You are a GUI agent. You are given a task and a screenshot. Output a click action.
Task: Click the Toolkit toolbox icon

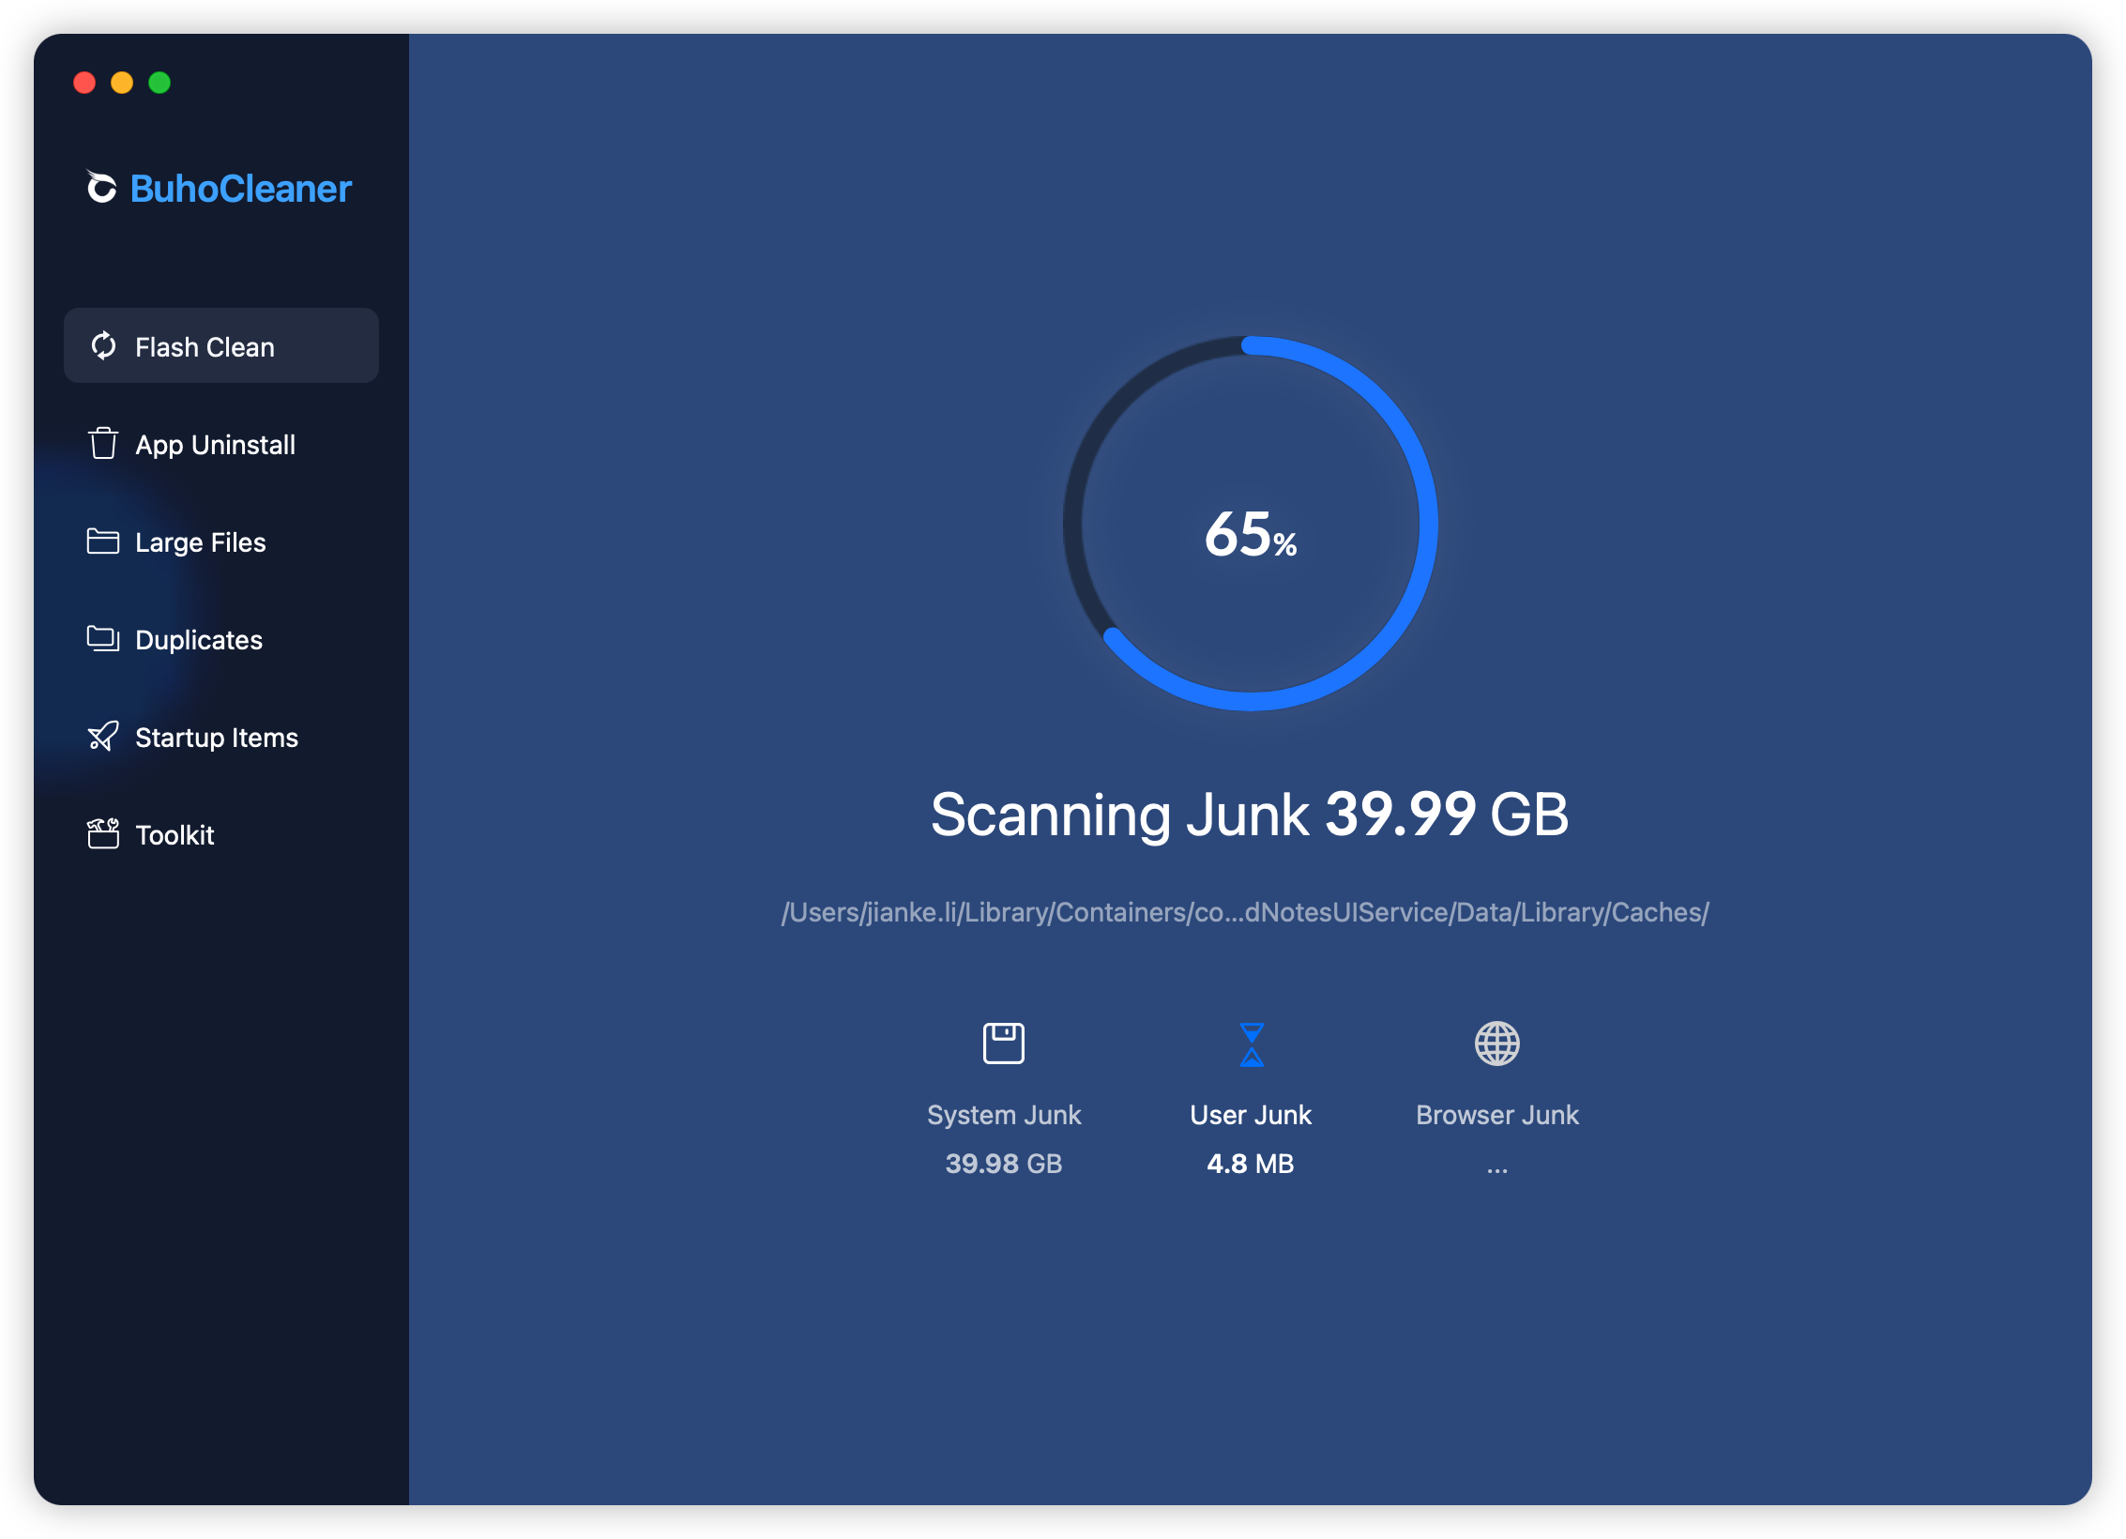[103, 833]
